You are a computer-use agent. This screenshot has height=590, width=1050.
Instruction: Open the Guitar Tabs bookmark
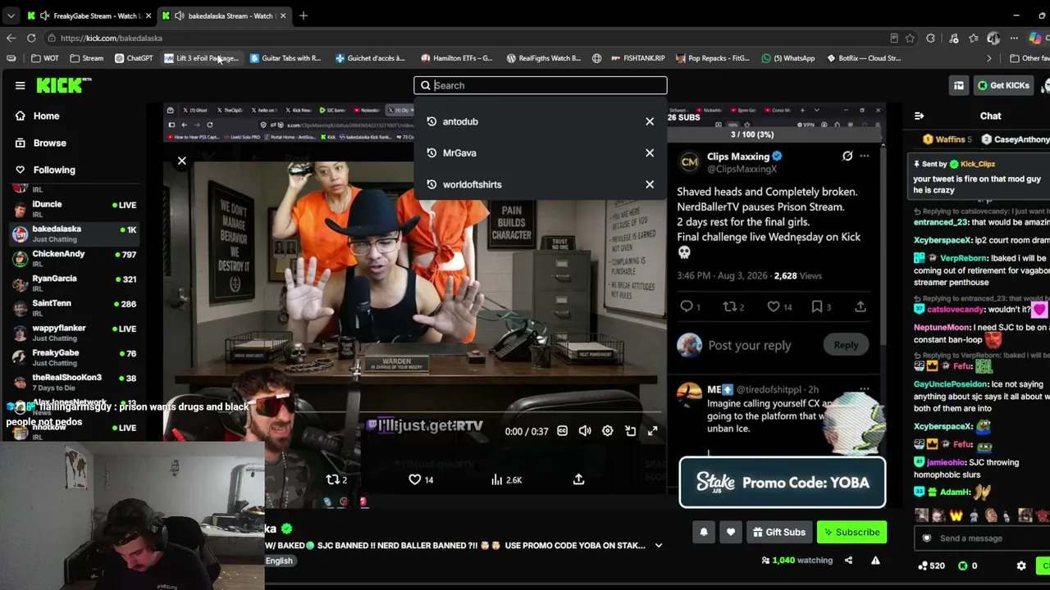(x=285, y=58)
